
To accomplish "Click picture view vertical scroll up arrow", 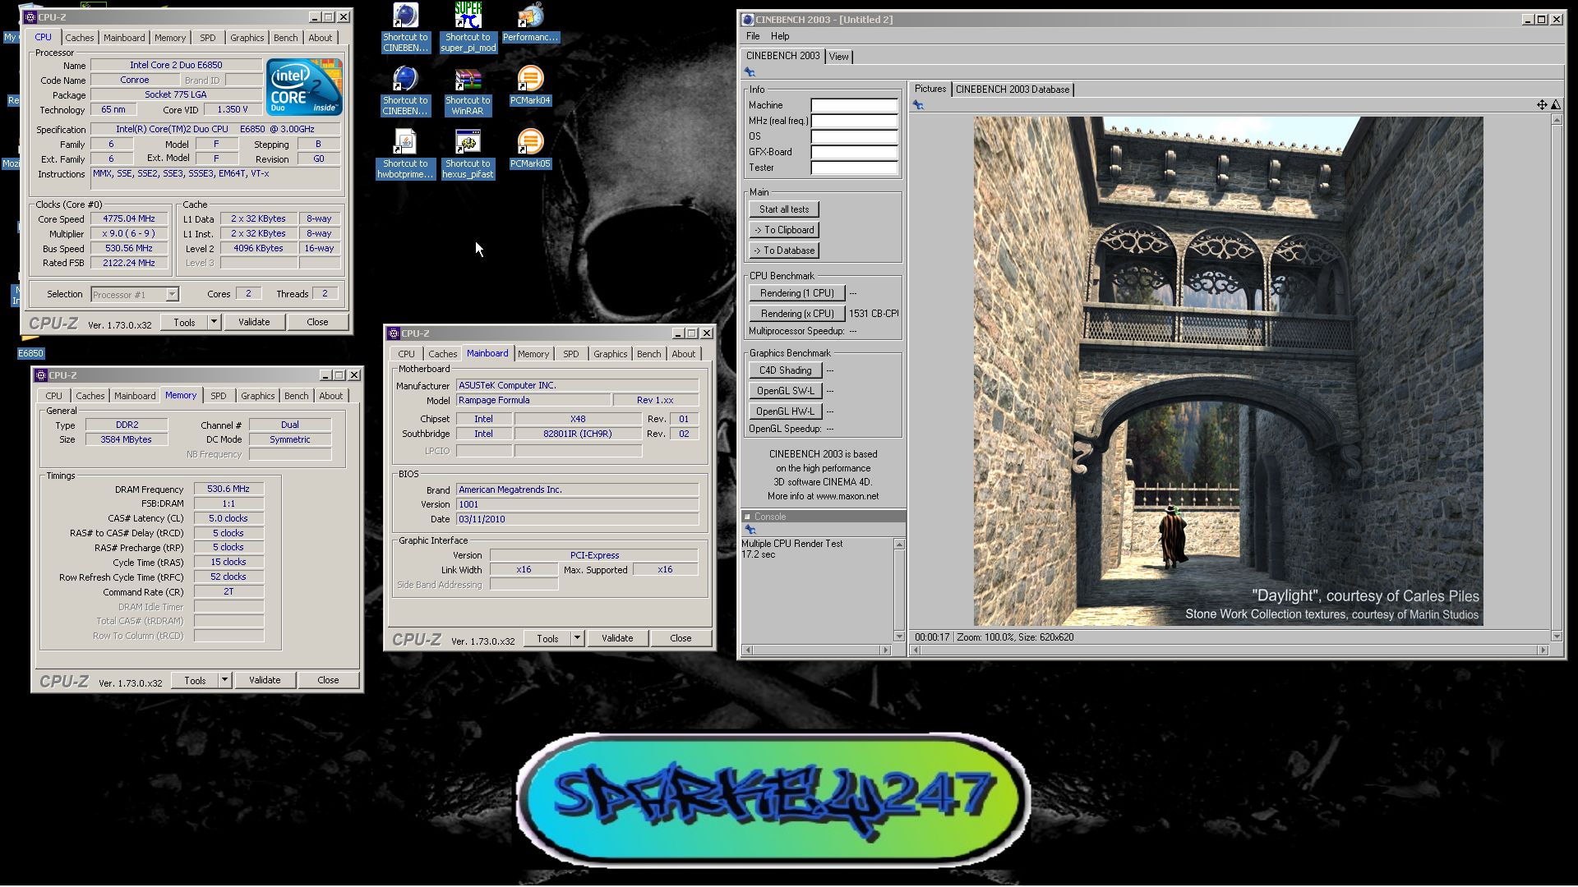I will 1557,121.
